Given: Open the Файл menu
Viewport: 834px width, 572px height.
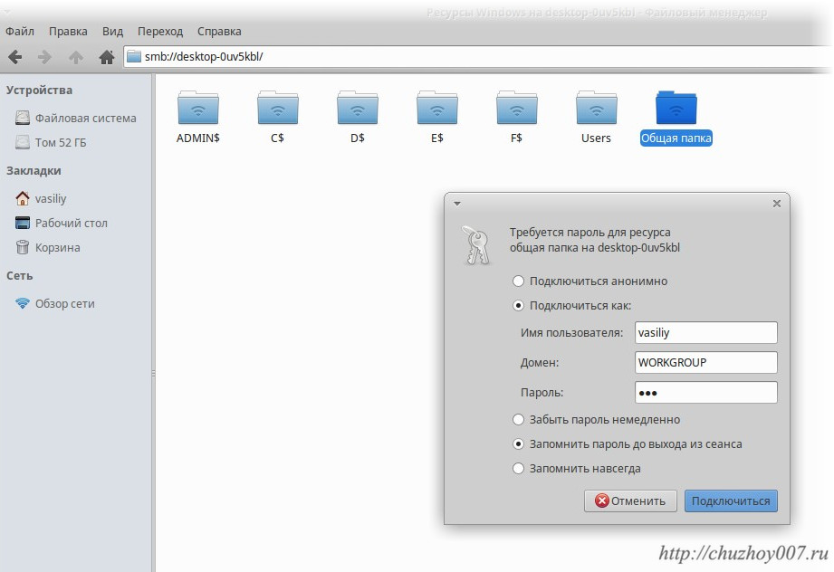Looking at the screenshot, I should coord(20,31).
